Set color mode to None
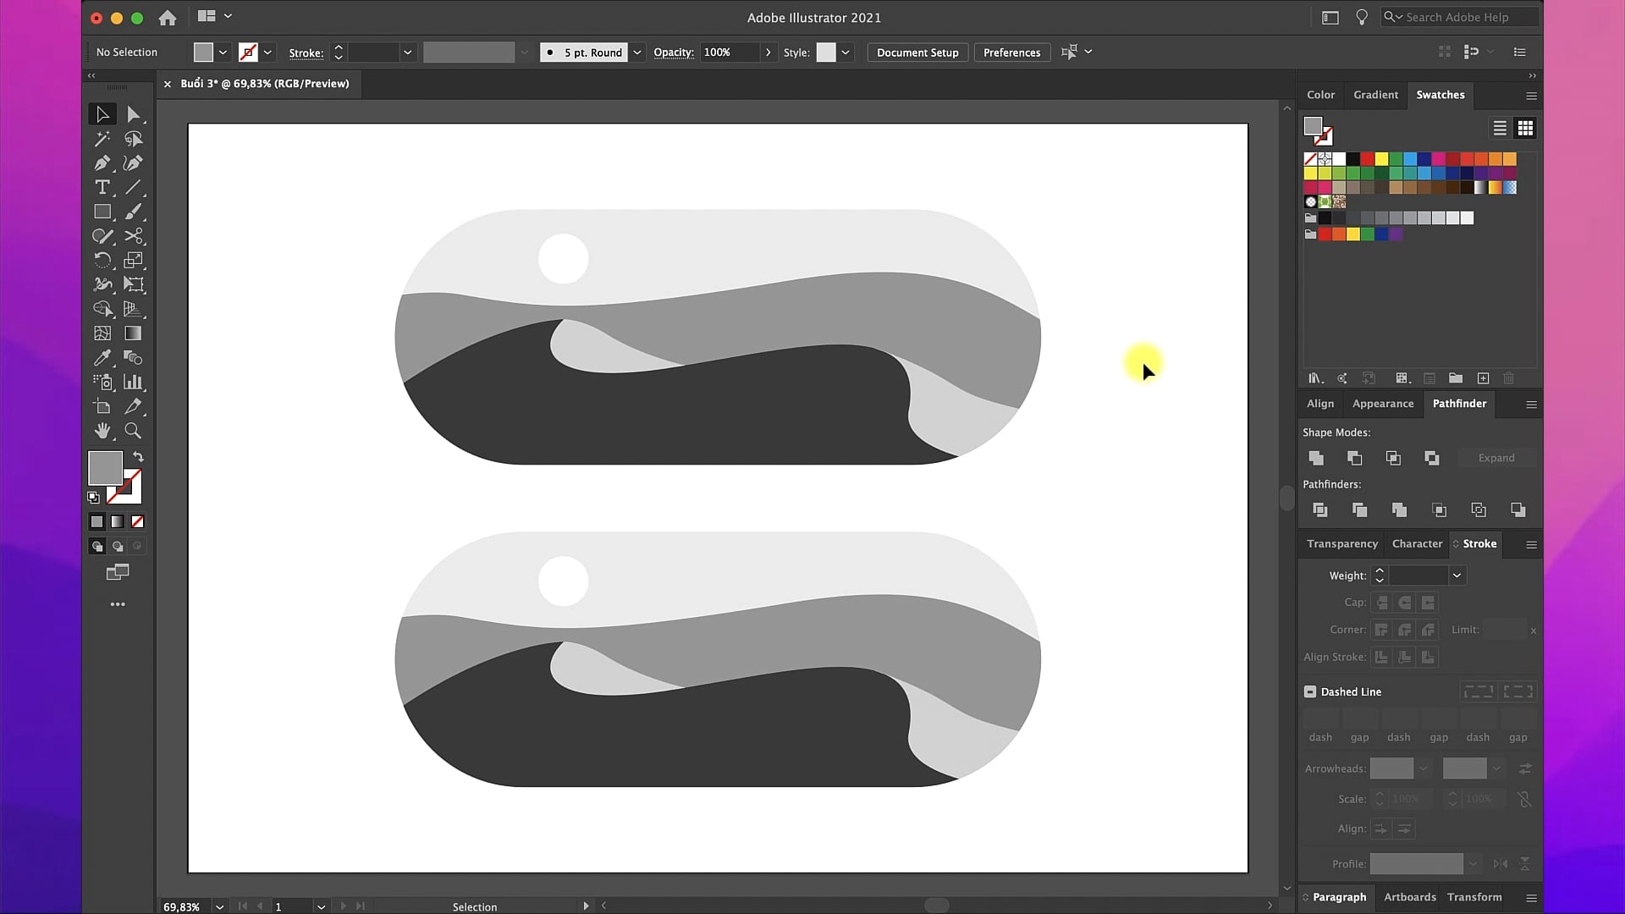1625x914 pixels. point(137,521)
